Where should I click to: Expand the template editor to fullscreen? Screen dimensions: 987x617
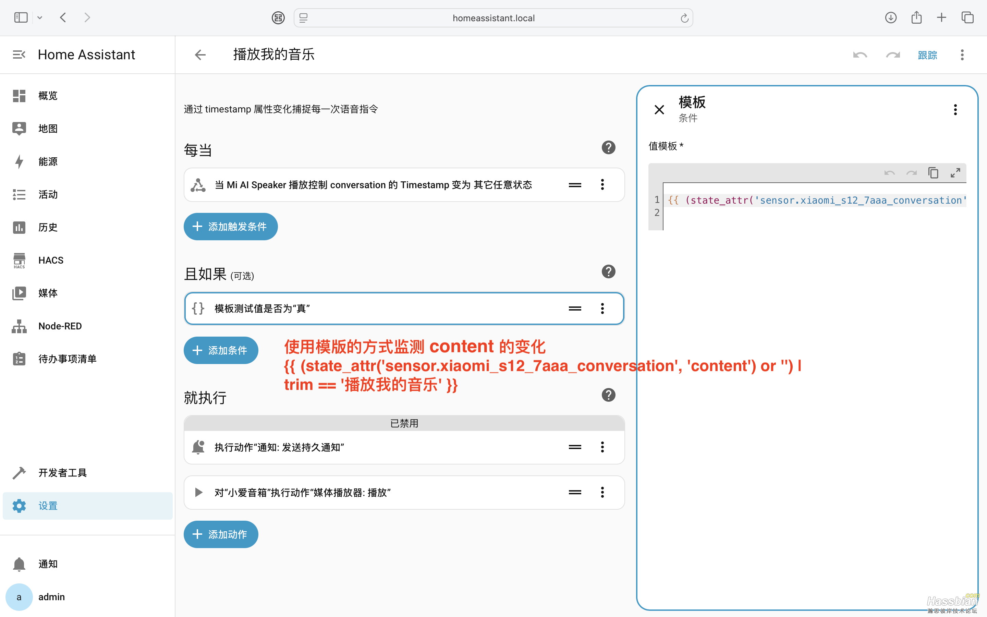tap(955, 173)
